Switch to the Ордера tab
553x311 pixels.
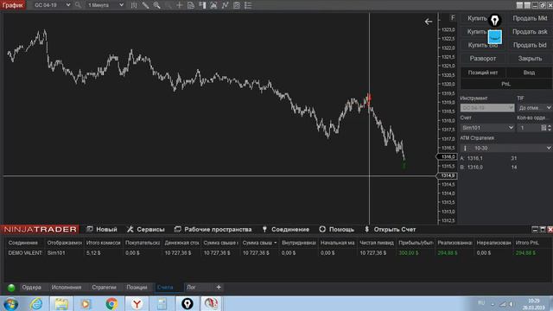click(x=31, y=288)
